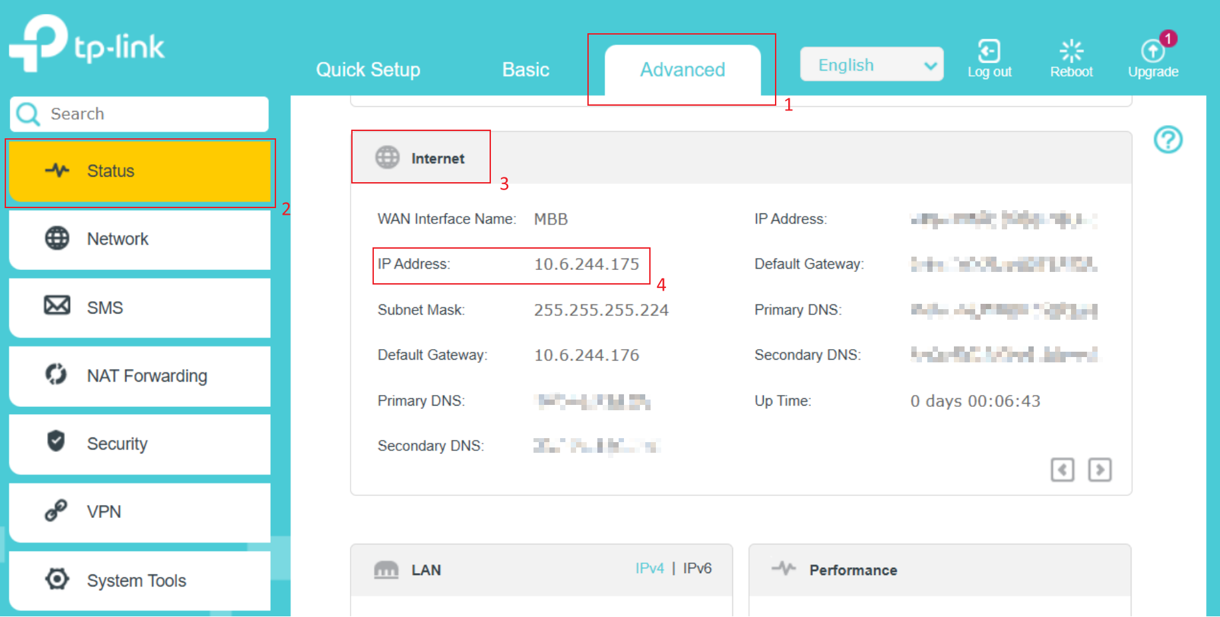Switch to the Quick Setup tab

368,70
